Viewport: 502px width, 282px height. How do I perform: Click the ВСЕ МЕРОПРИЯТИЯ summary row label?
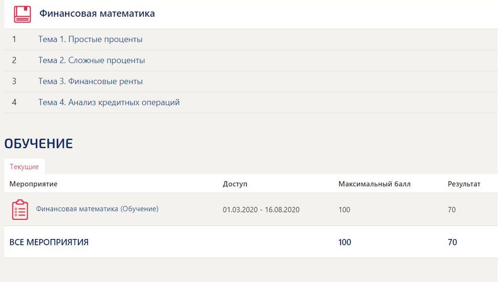(x=49, y=242)
